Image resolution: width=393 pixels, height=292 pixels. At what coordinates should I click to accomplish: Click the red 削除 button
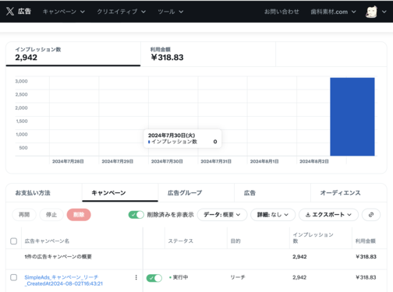(79, 215)
